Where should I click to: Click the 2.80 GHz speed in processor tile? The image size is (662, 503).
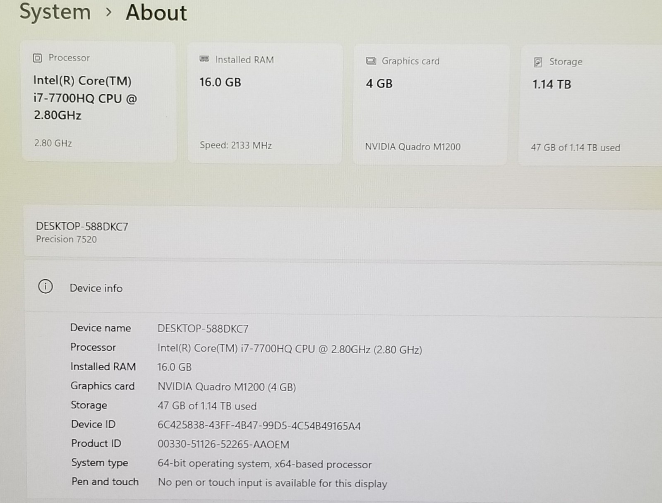53,143
